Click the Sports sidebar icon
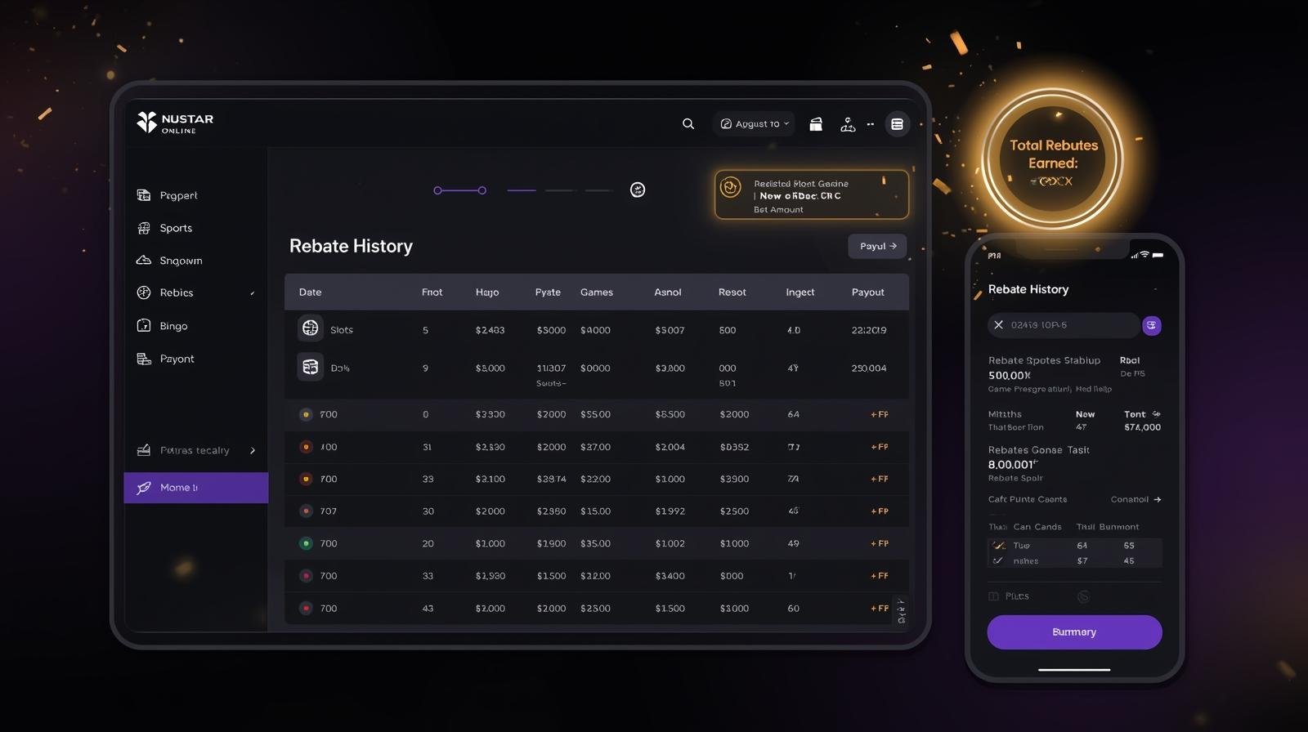This screenshot has height=732, width=1308. click(x=144, y=228)
